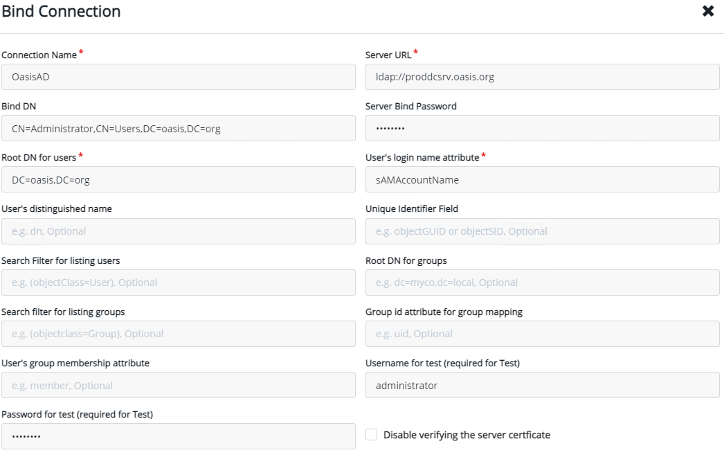Image resolution: width=724 pixels, height=457 pixels.
Task: Focus the User's login name attribute field
Action: point(542,180)
